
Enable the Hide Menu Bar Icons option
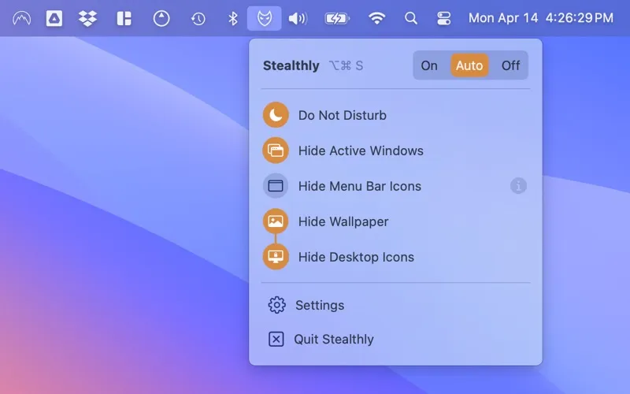point(276,186)
